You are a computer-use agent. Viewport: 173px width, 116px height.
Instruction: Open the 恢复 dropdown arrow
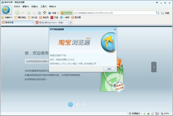click(x=58, y=13)
